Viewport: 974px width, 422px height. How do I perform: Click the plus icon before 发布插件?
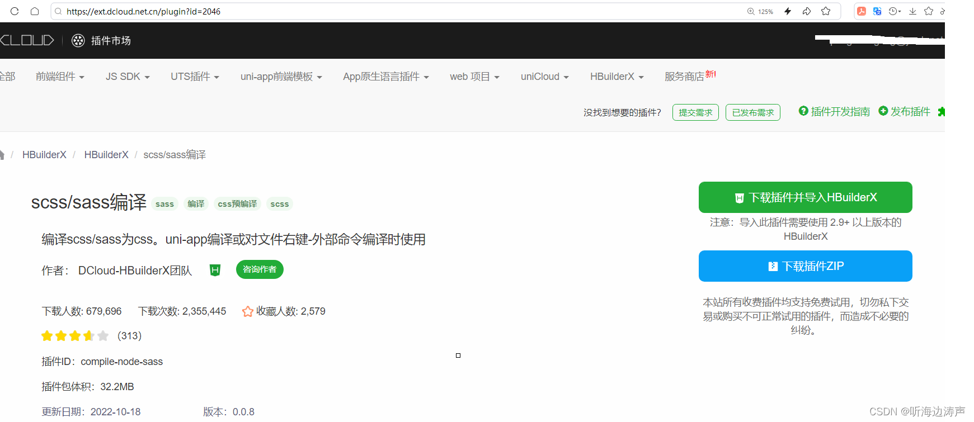[x=883, y=111]
